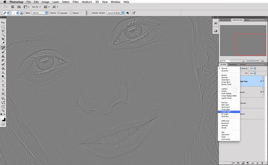Image resolution: width=268 pixels, height=165 pixels.
Task: Select the Rectangular Marquee tool
Action: tap(3, 27)
